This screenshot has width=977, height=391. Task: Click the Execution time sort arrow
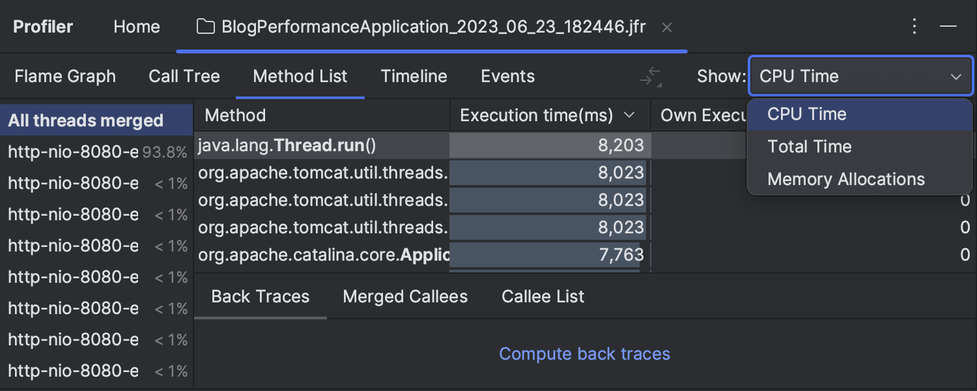[x=629, y=115]
